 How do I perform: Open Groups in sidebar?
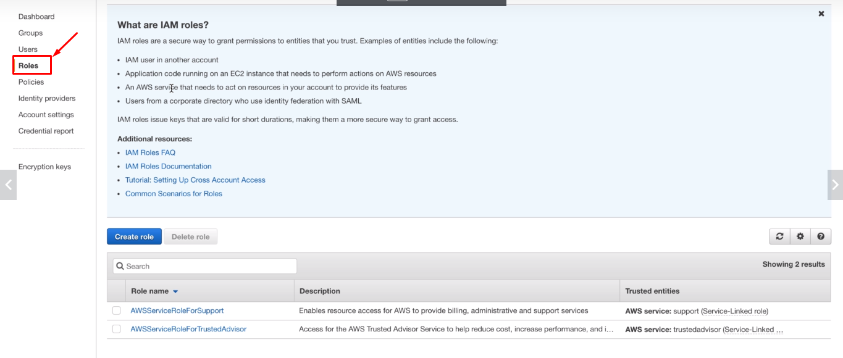tap(30, 33)
